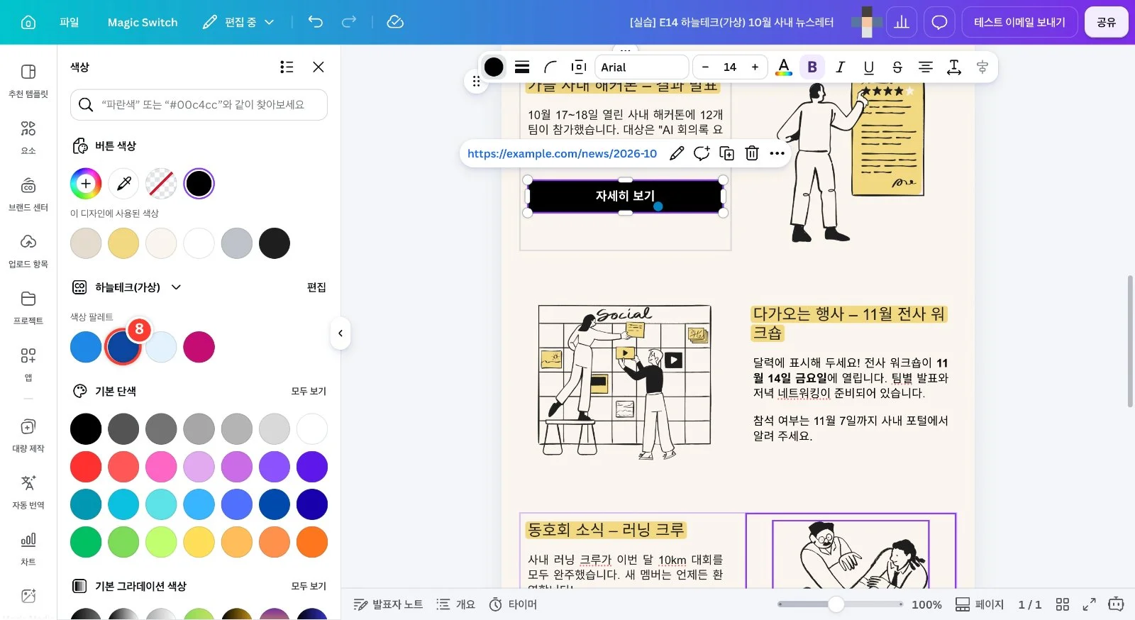Open more options for selected button
Viewport: 1135px width, 620px height.
[x=777, y=153]
